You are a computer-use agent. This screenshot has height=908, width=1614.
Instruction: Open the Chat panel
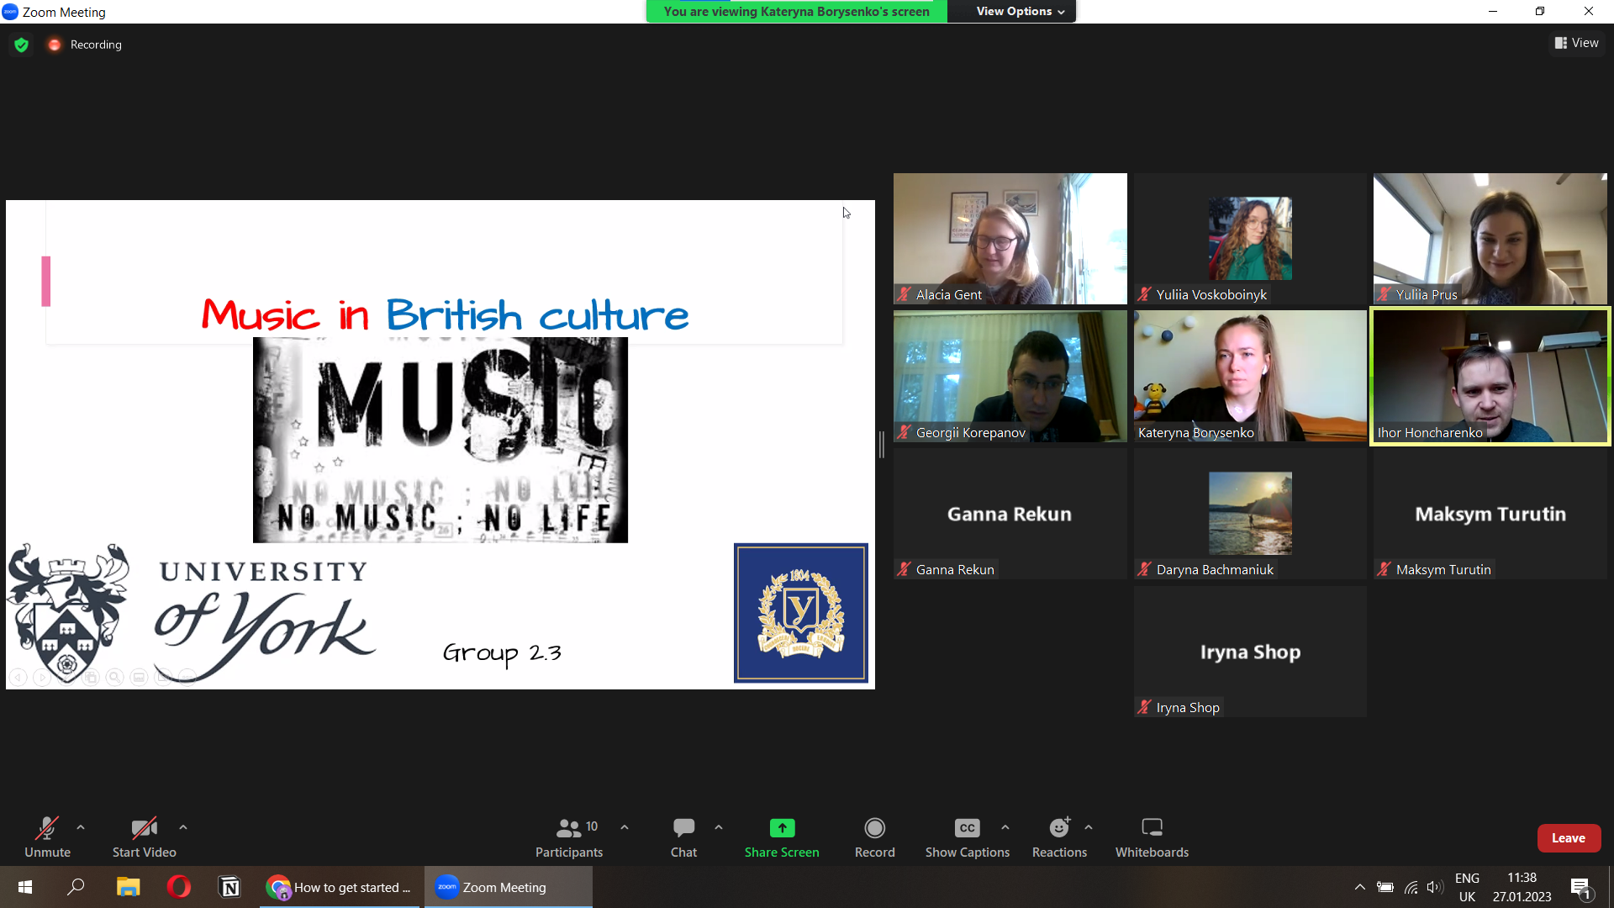pos(683,837)
